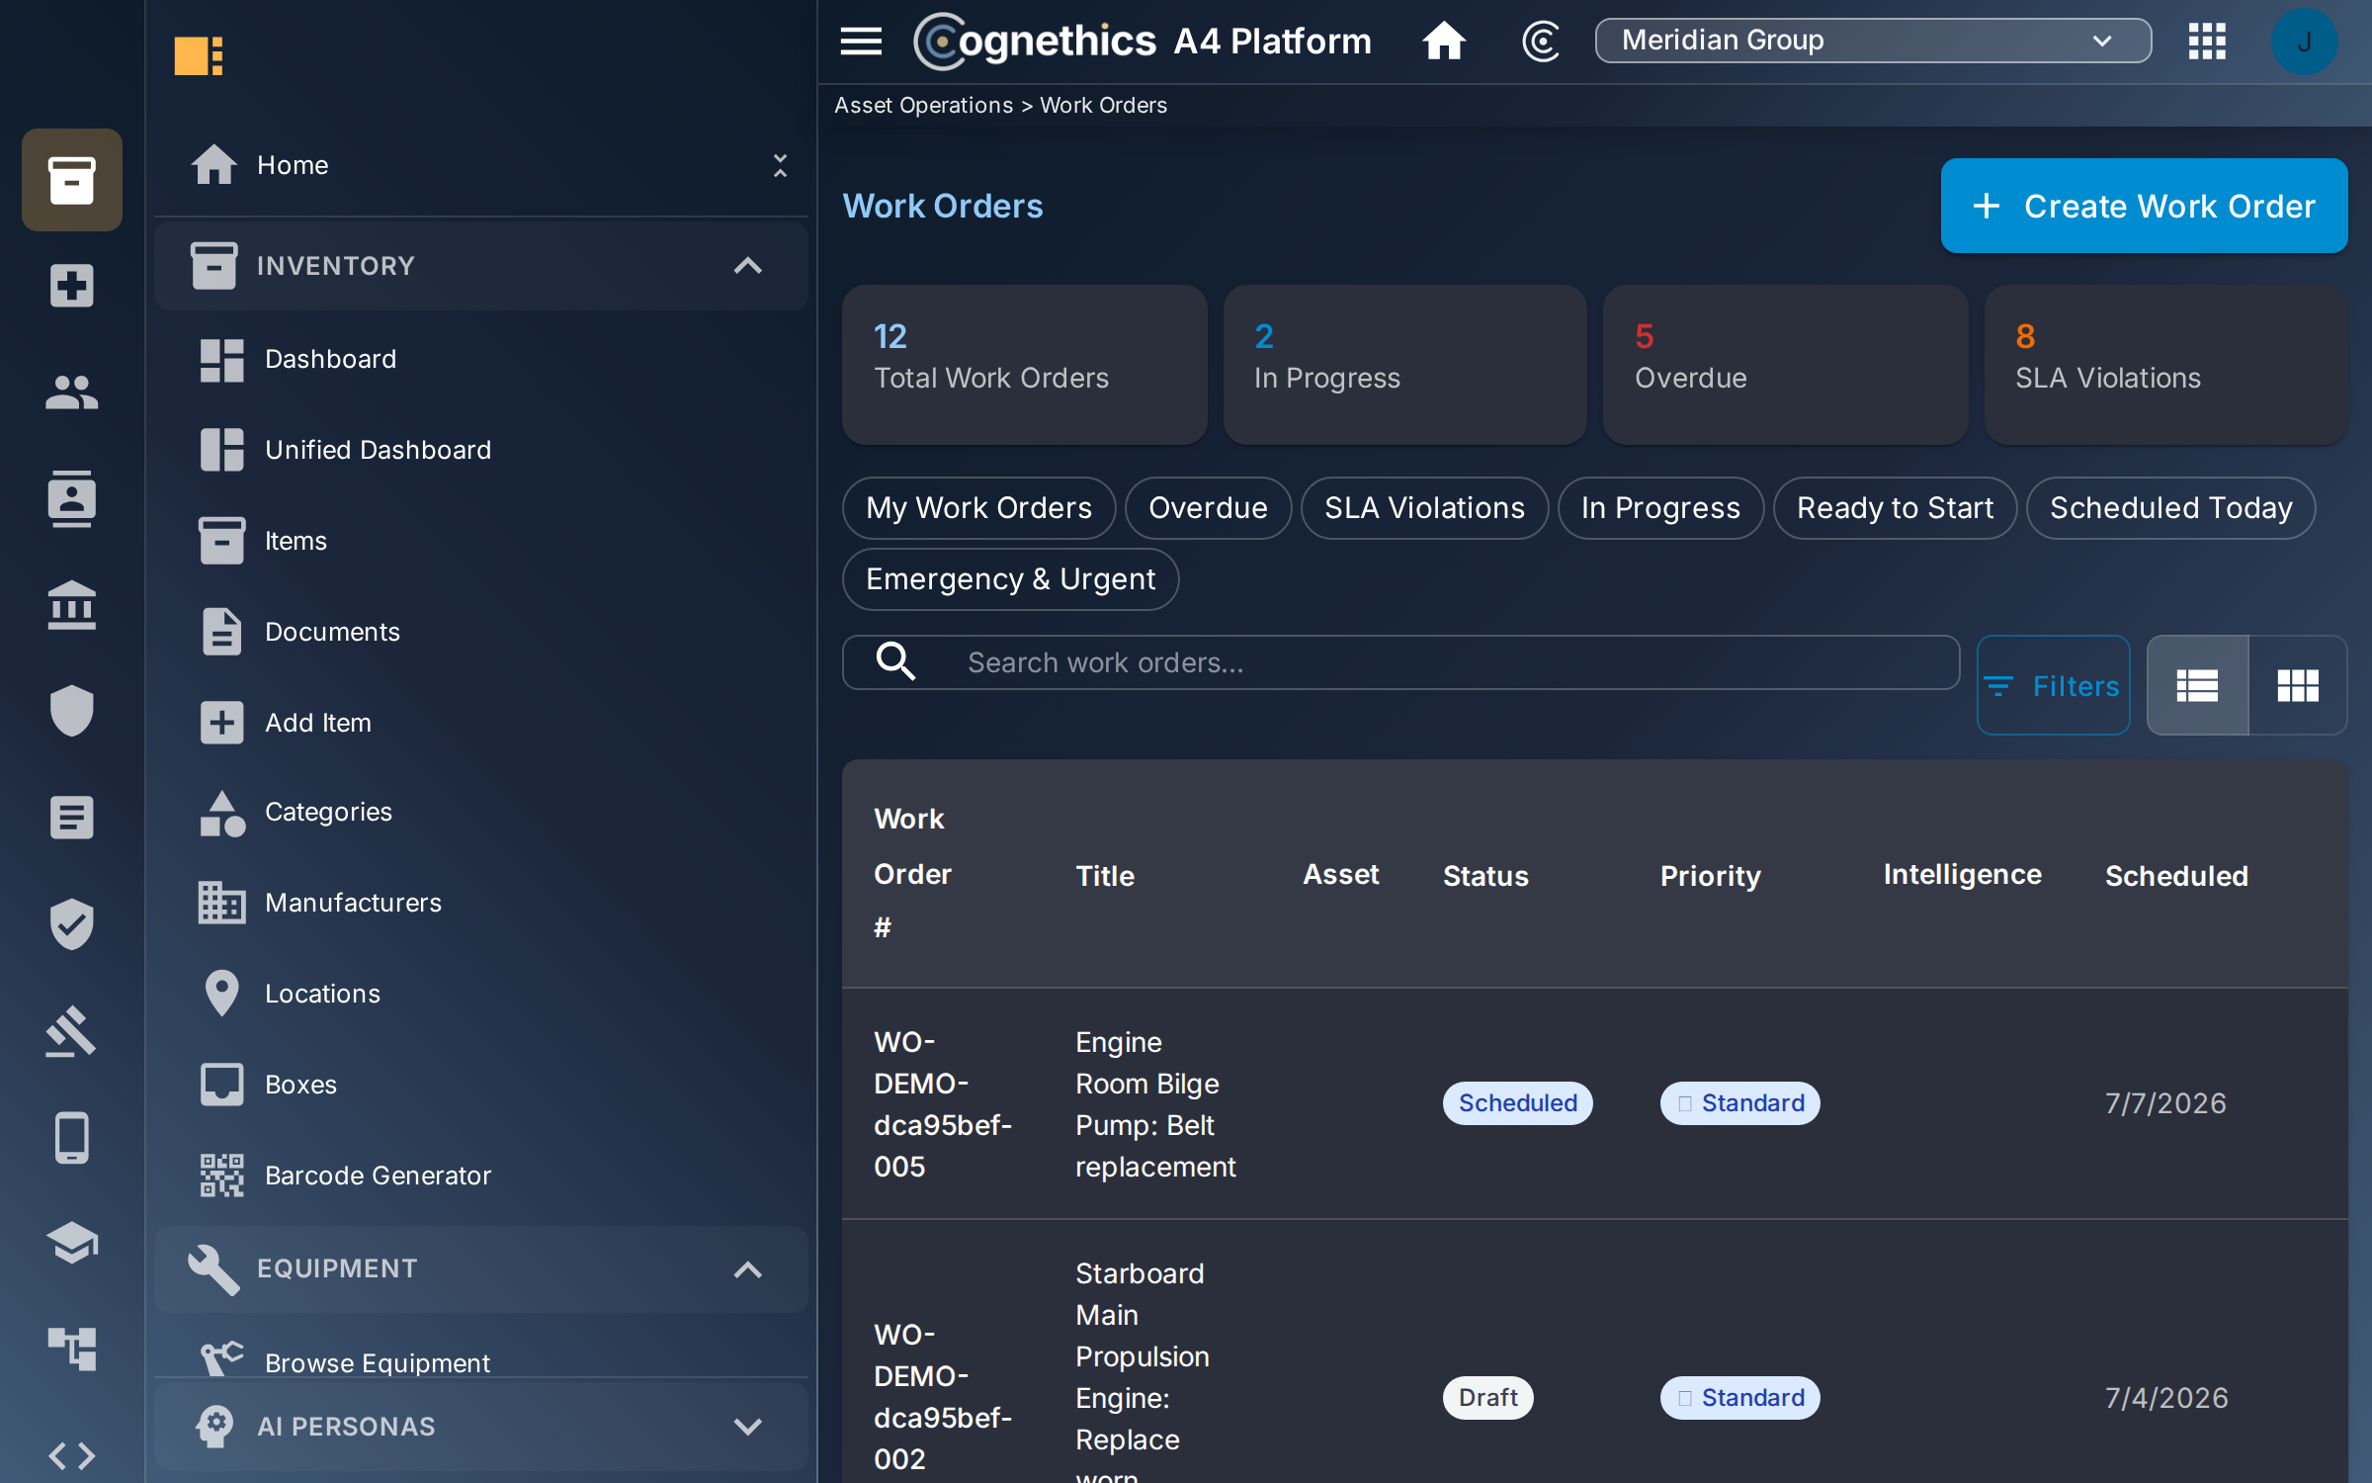Click the graduation cap rail icon

click(x=71, y=1243)
